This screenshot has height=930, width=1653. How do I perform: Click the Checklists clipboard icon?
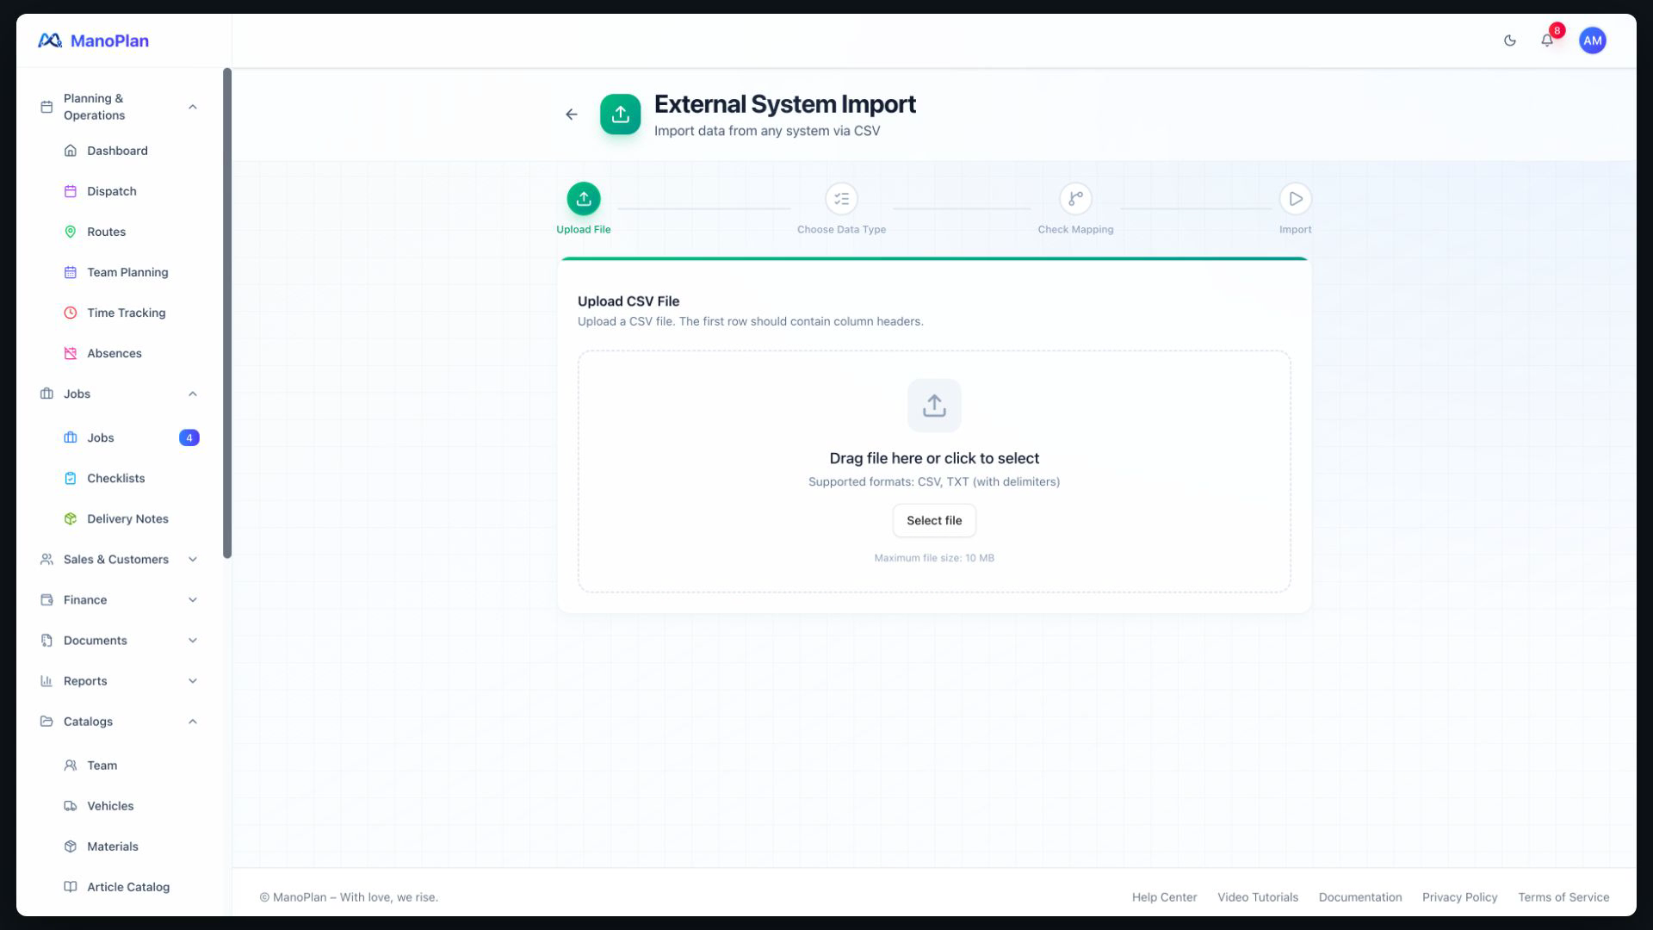click(71, 478)
